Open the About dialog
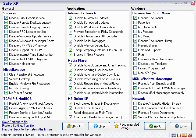This screenshot has height=138, width=196. 73,126
